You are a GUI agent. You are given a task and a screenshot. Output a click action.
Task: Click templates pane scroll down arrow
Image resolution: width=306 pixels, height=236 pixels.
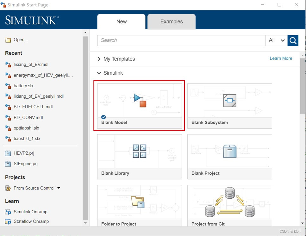(x=303, y=223)
